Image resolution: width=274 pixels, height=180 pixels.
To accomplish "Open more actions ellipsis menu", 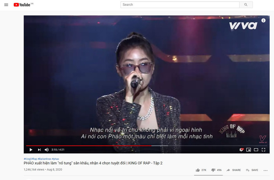I will tap(265, 170).
